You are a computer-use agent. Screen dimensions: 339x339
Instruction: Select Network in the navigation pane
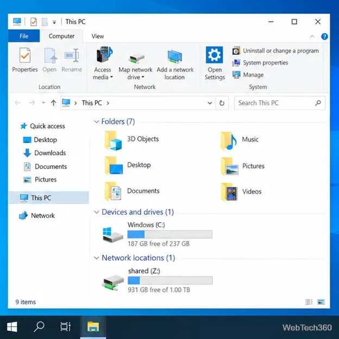click(x=37, y=216)
